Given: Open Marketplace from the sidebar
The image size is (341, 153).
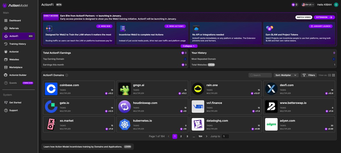Looking at the screenshot, I should pyautogui.click(x=18, y=67).
